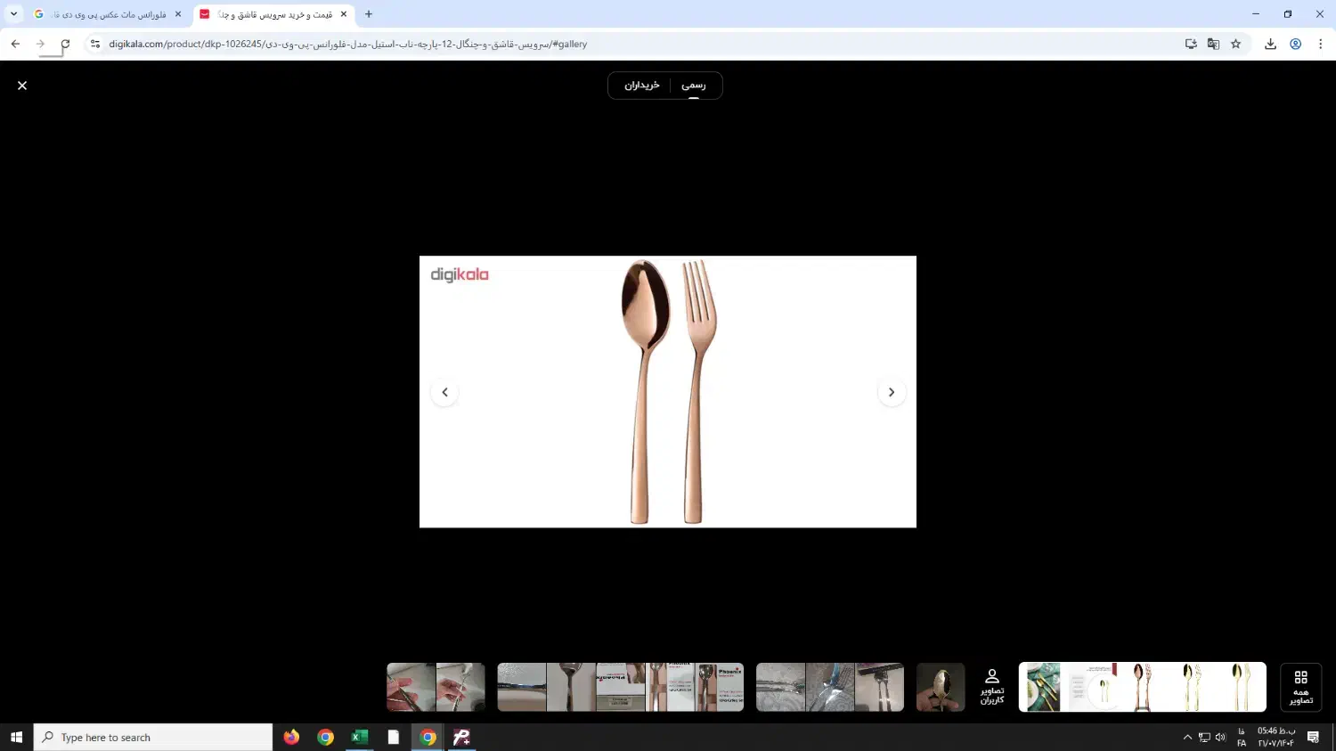Reload the page
Screen dimensions: 1336x751
(65, 44)
